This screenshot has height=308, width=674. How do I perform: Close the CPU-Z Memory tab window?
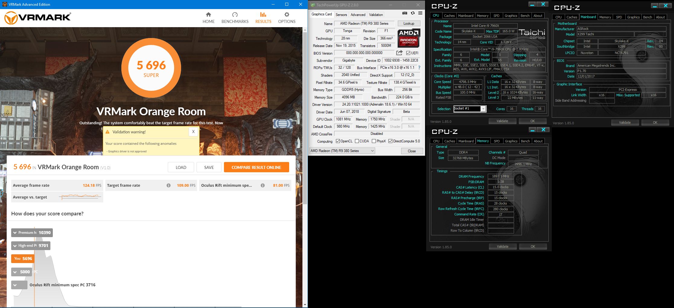pyautogui.click(x=543, y=130)
